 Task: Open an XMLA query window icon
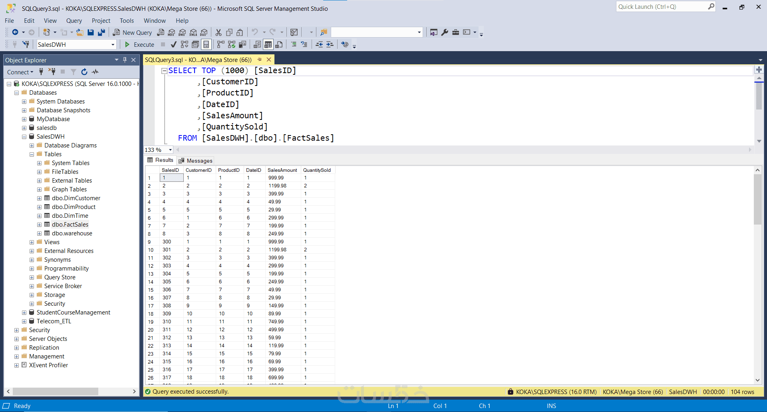[x=193, y=32]
